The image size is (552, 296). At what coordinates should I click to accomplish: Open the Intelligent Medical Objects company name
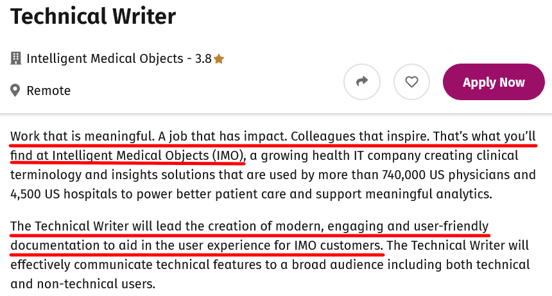(x=105, y=58)
